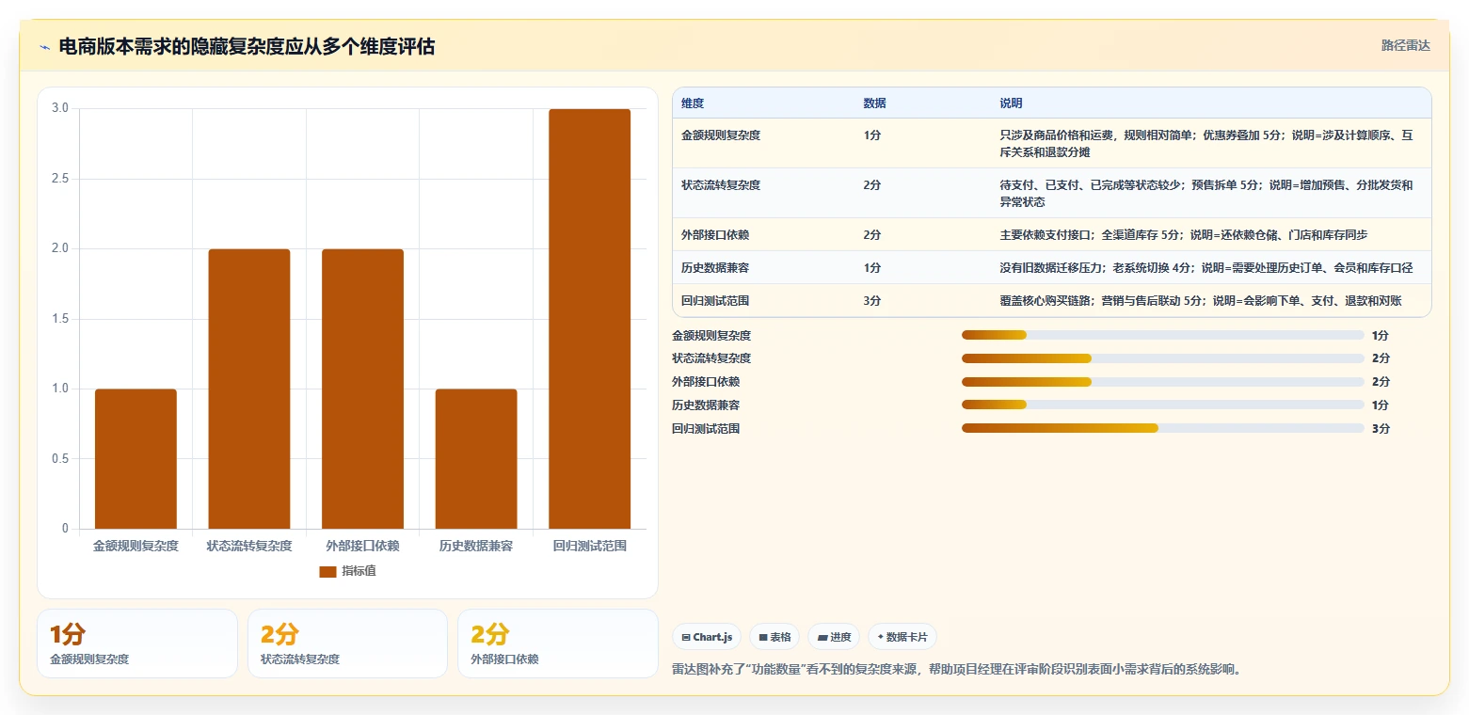Open the 2分 状态流转复杂度 data card
Screen dimensions: 1469x715
(347, 643)
